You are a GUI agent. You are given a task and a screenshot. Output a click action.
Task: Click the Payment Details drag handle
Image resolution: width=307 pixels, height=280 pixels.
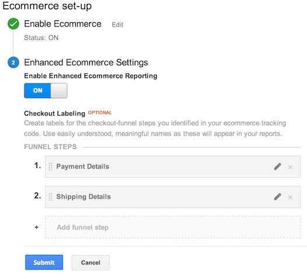50,167
